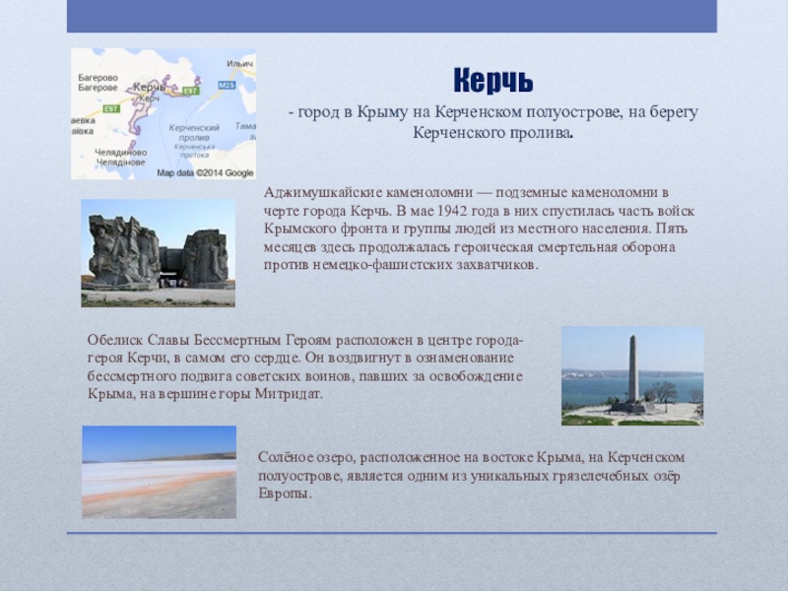Click 'Map data ©2014 Google' caption
The image size is (788, 591).
pos(205,173)
